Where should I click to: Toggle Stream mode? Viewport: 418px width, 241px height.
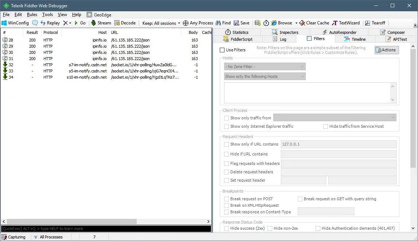pyautogui.click(x=101, y=23)
